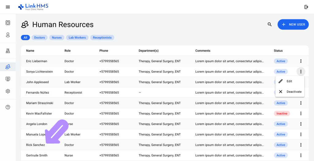Open more options for Eric Lieberman
The height and width of the screenshot is (161, 314).
click(x=301, y=61)
